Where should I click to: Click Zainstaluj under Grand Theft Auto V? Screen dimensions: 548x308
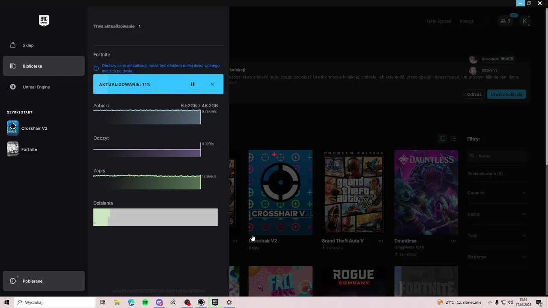coord(332,248)
